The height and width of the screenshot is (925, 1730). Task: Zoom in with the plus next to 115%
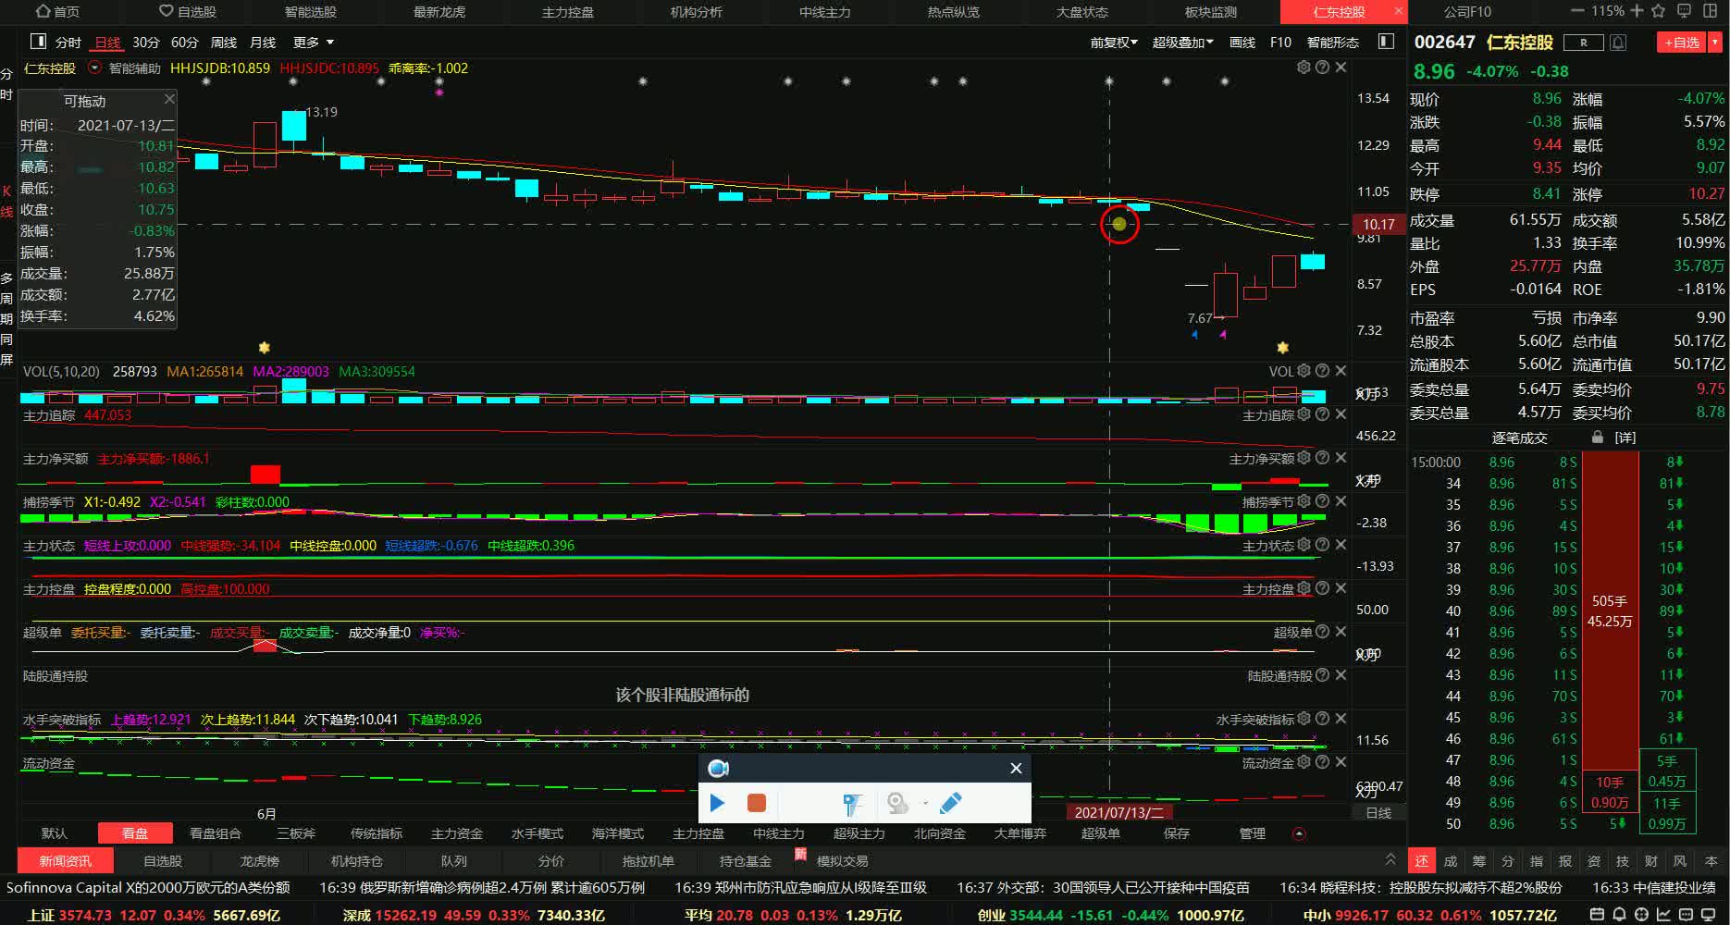click(1636, 11)
